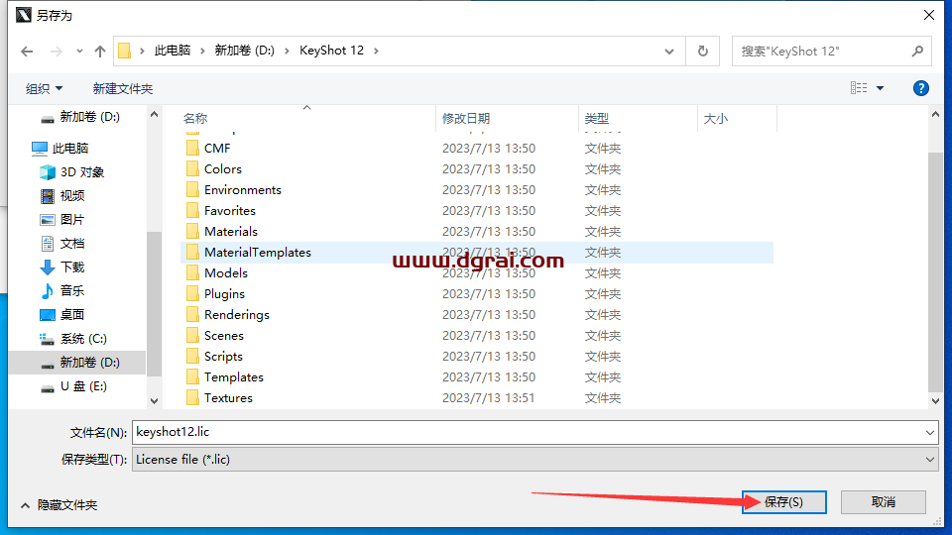Click the Plugins folder icon
Viewport: 952px width, 535px height.
point(192,293)
